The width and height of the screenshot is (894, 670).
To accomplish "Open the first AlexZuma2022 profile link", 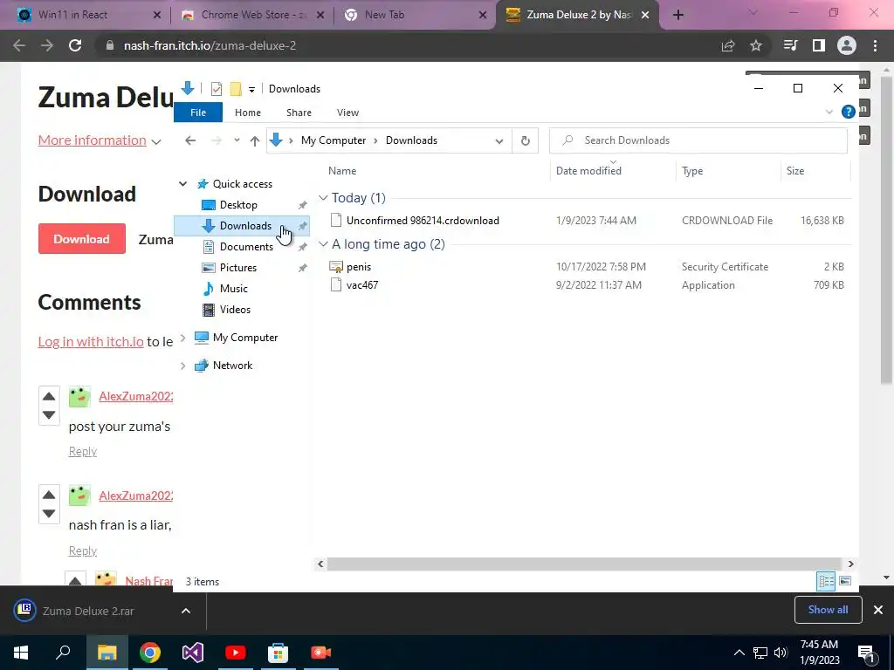I will point(135,396).
